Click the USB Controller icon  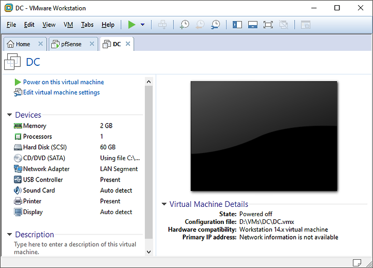click(x=18, y=179)
